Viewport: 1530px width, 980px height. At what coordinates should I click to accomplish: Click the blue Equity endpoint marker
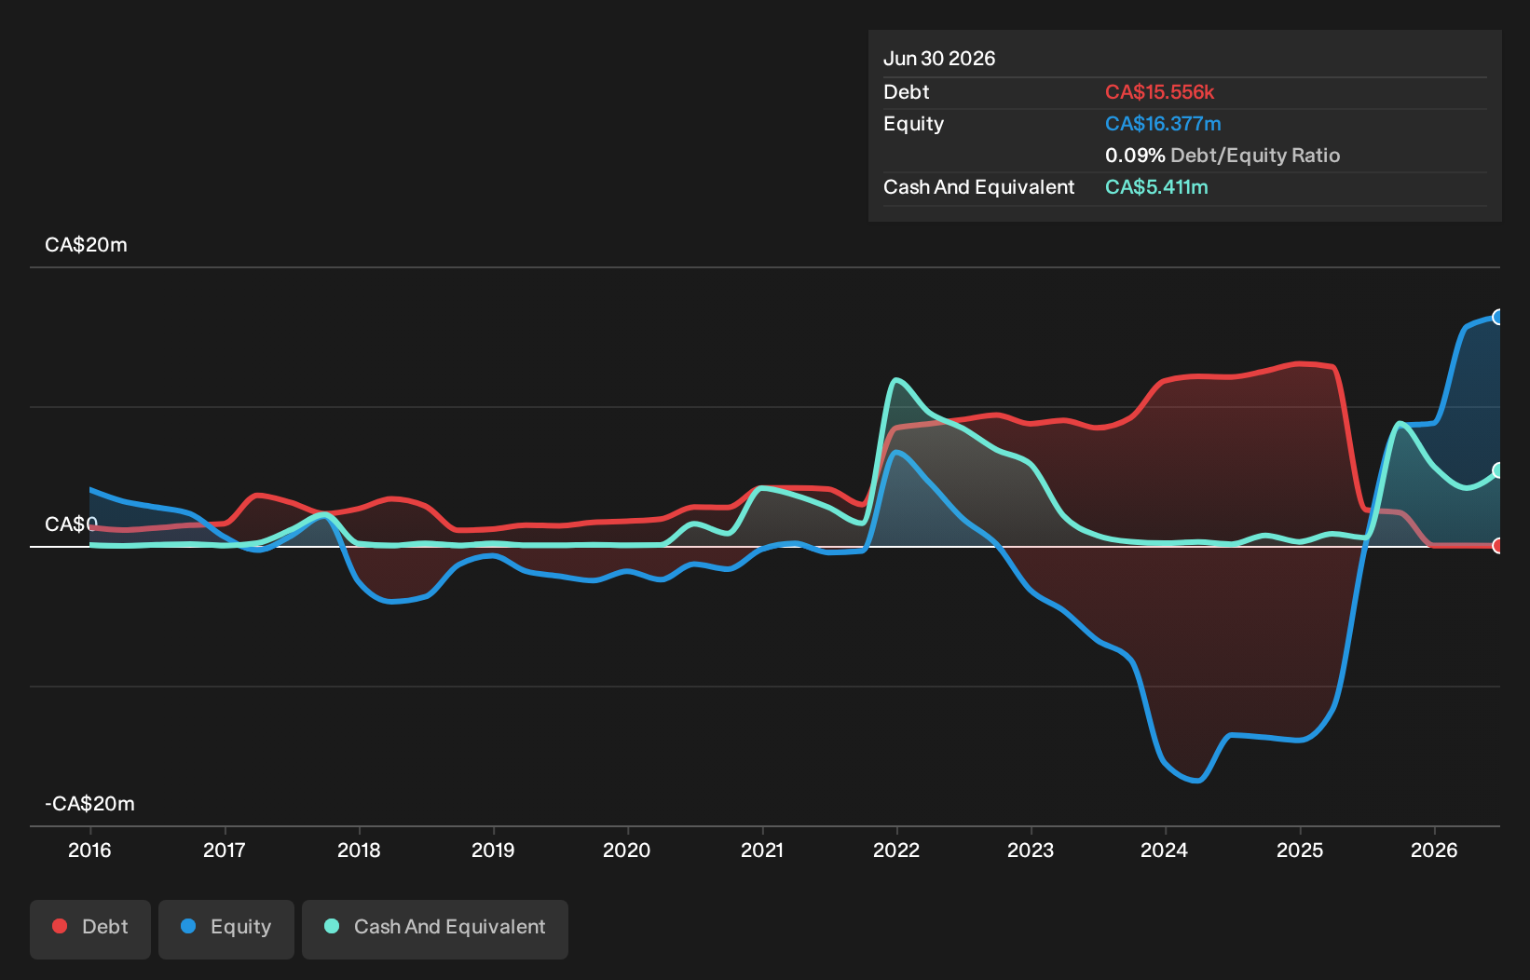[1497, 317]
